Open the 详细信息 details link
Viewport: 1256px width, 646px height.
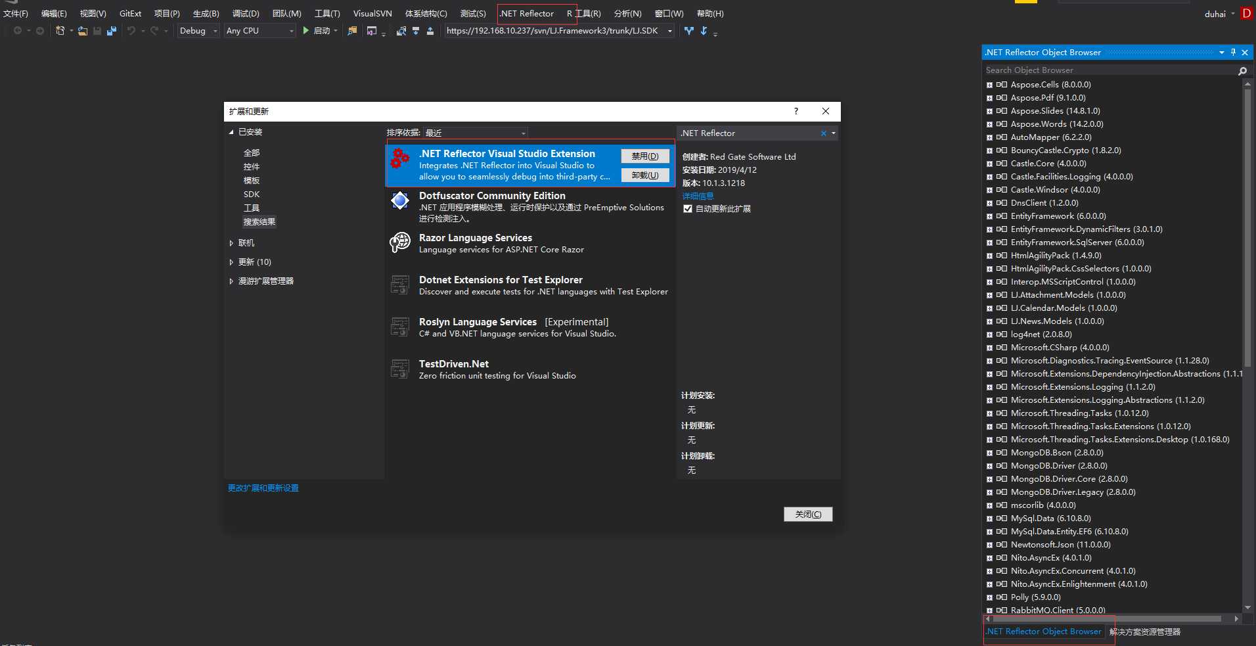[x=698, y=196]
